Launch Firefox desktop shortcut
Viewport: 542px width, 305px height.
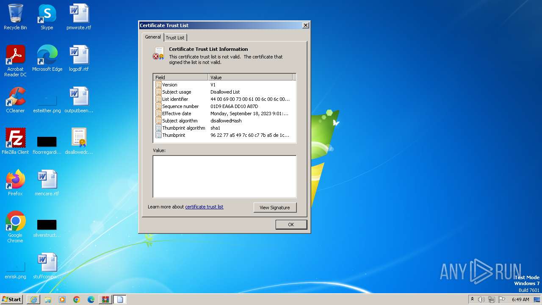click(15, 183)
